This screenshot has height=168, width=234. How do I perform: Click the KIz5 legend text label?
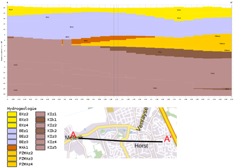click(x=52, y=147)
